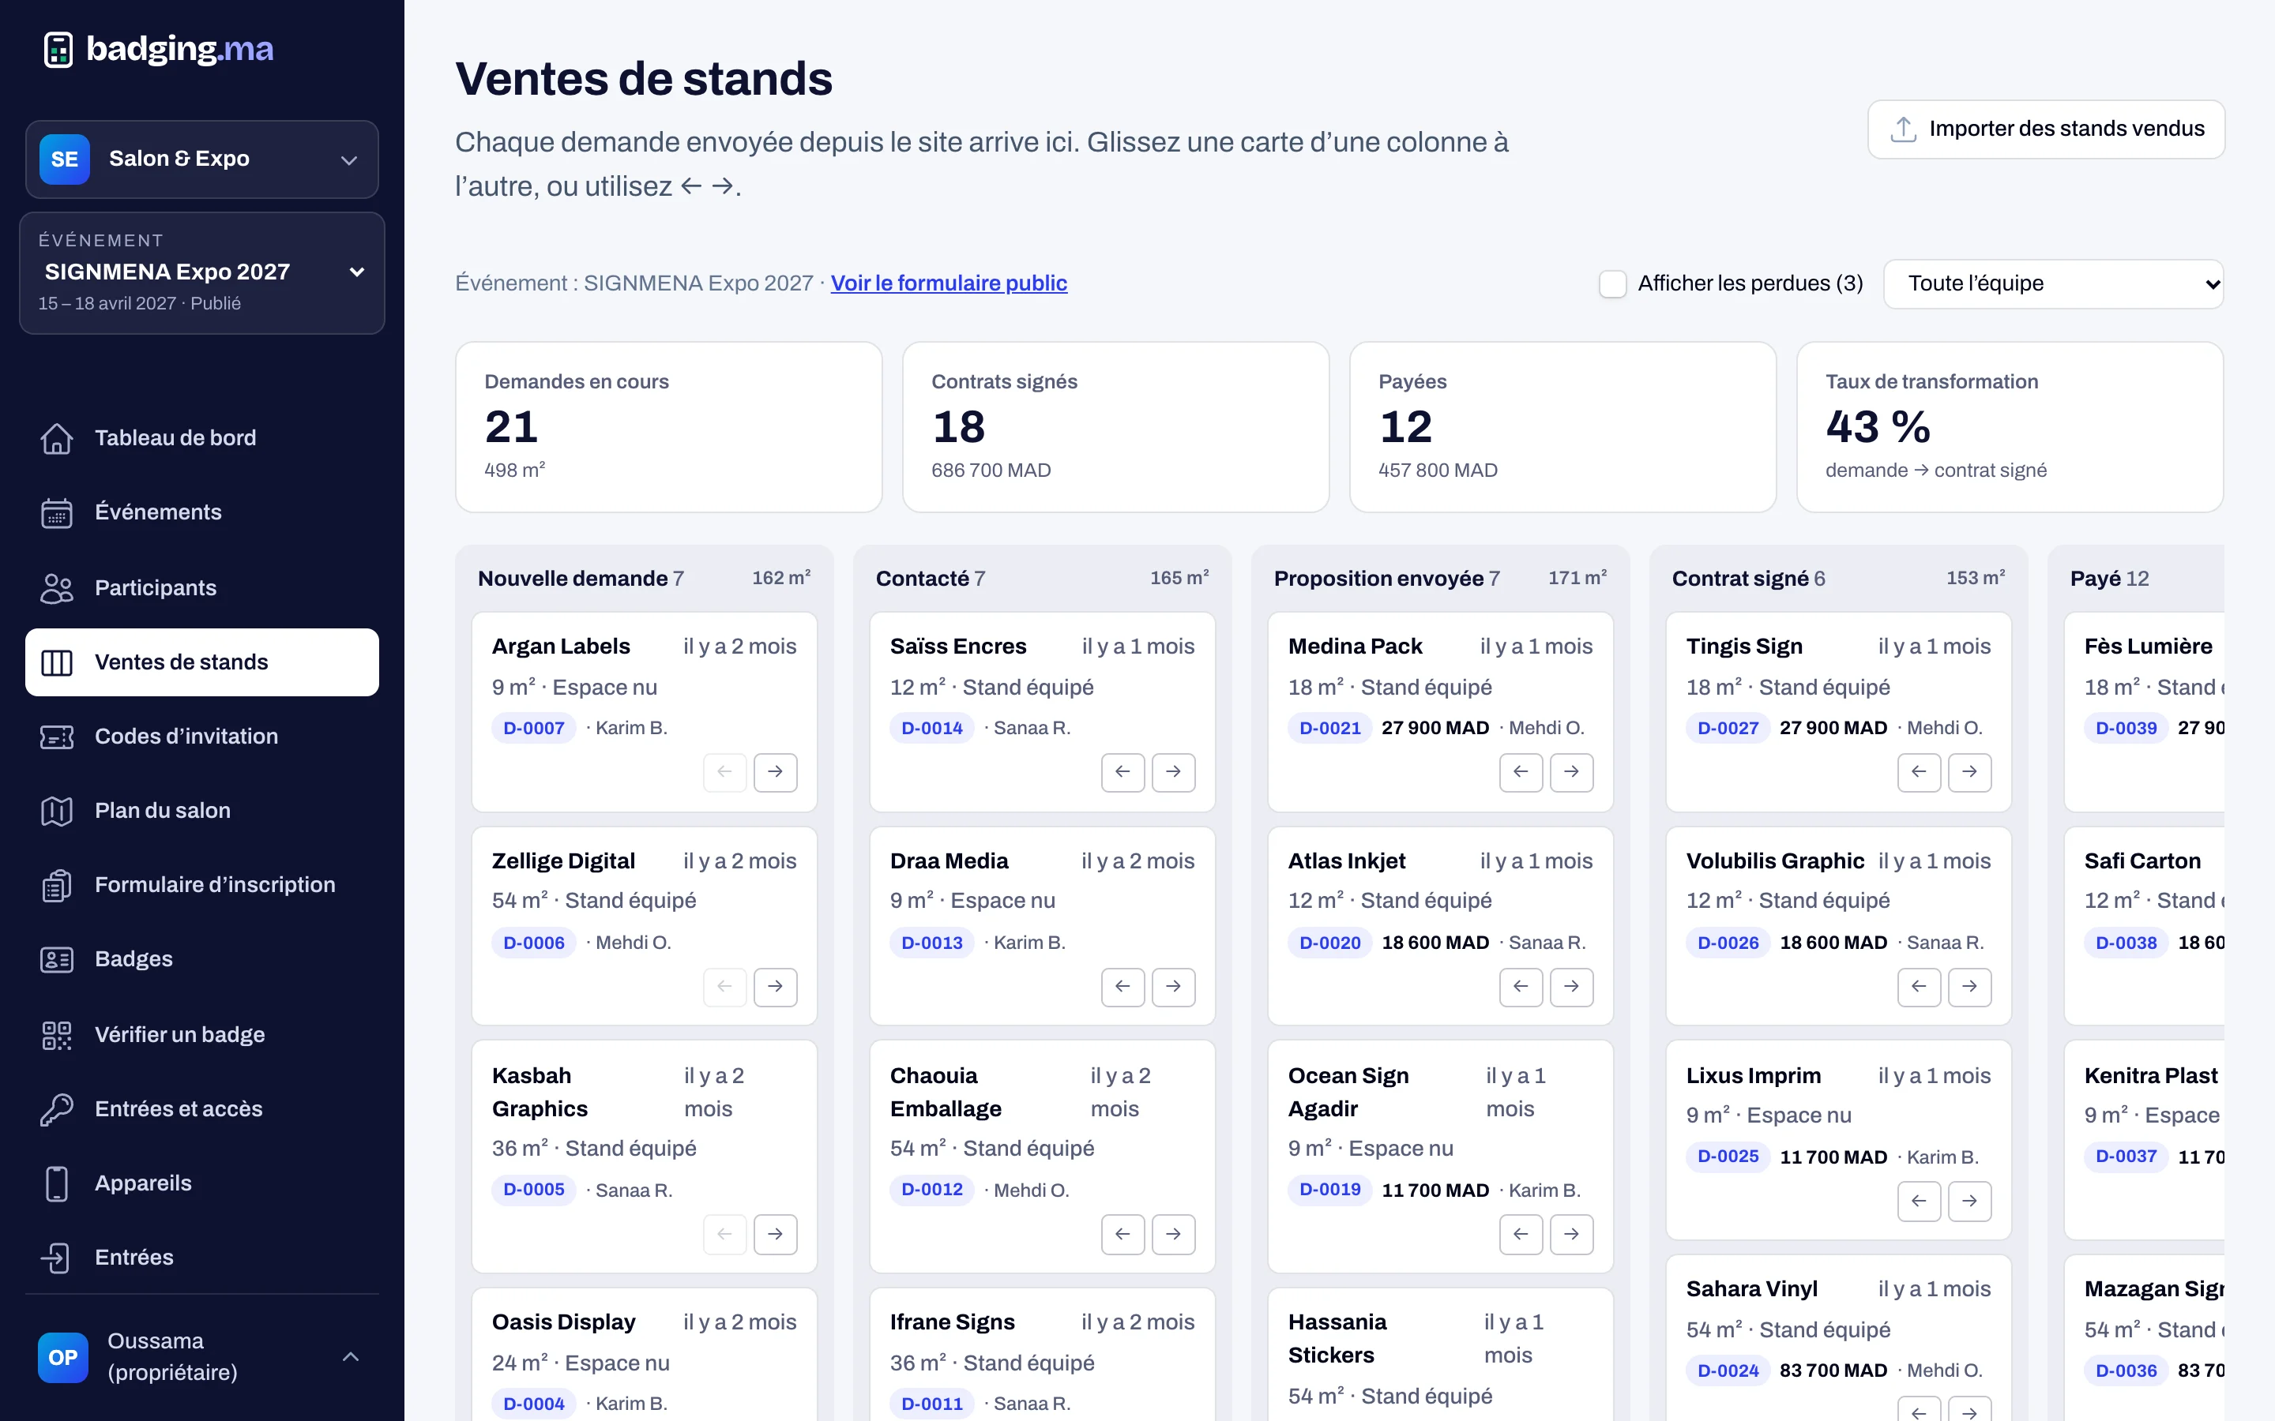Click the upload icon in the import button
The width and height of the screenshot is (2275, 1421).
[x=1904, y=129]
